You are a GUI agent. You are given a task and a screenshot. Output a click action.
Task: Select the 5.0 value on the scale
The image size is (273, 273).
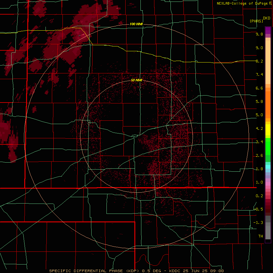259,115
